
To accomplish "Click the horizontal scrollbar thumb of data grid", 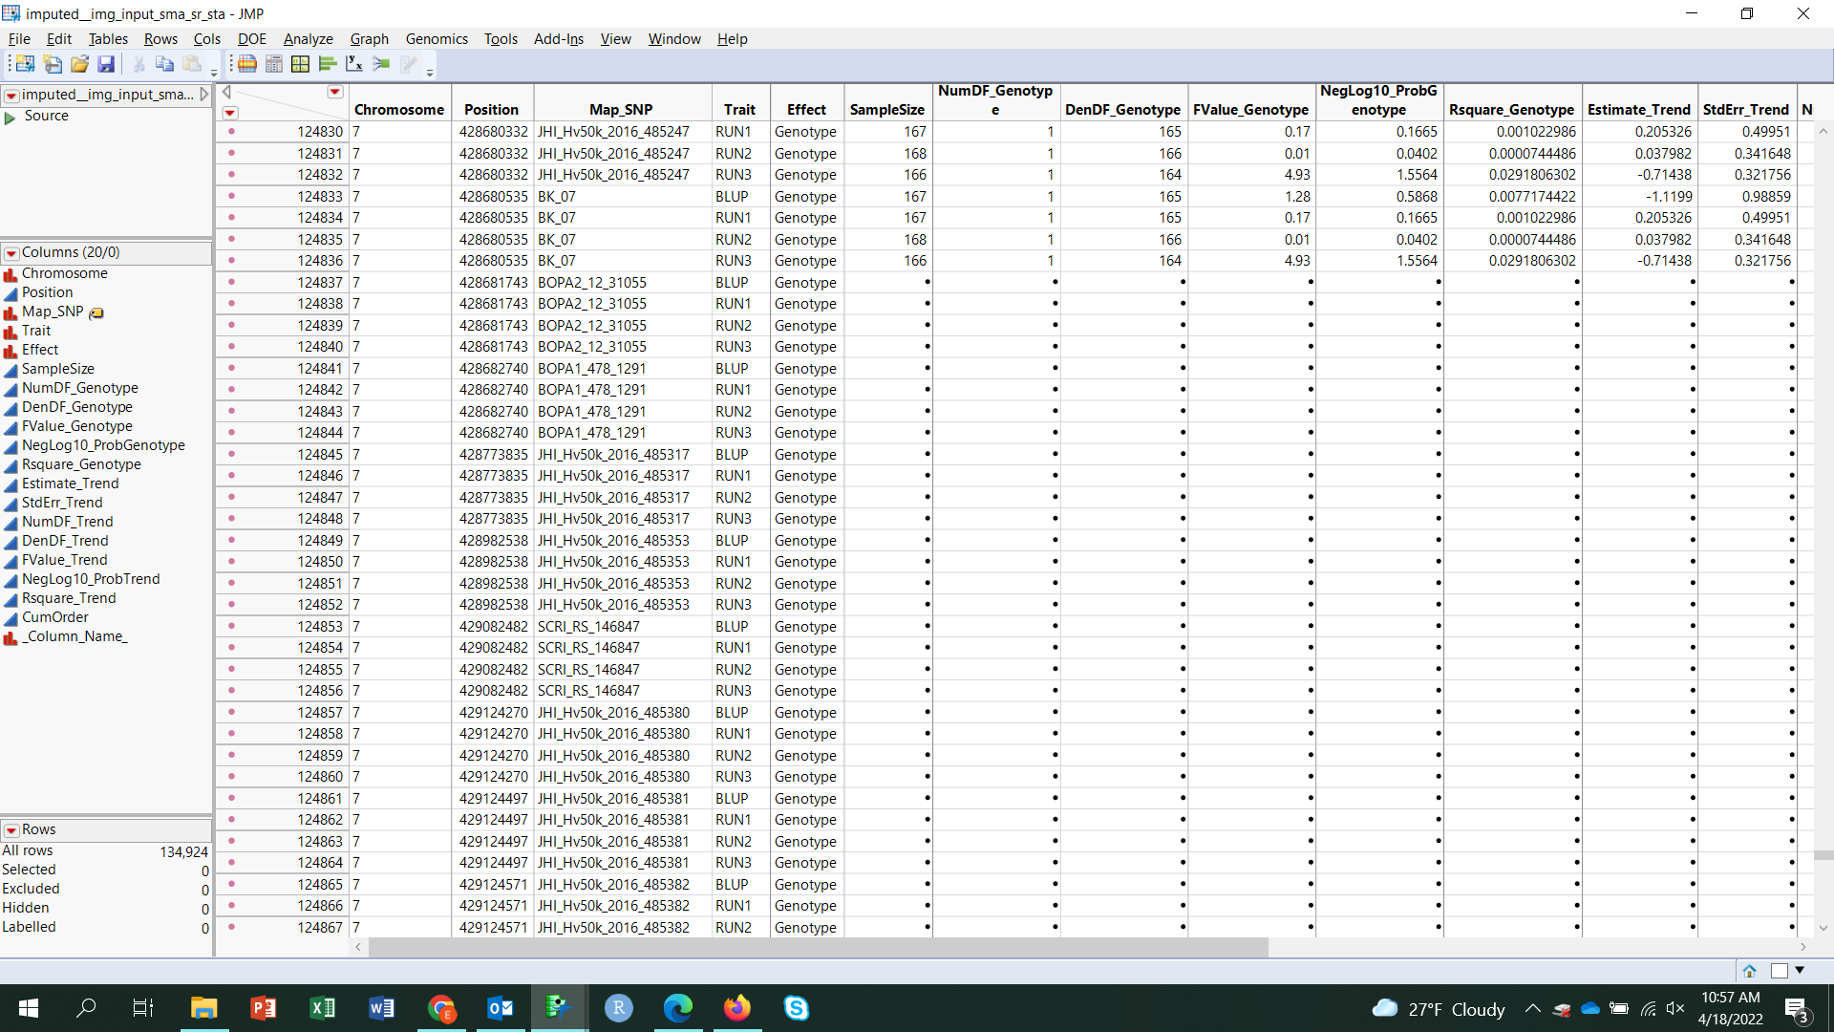I will pyautogui.click(x=818, y=947).
